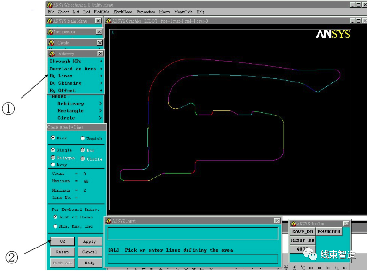The height and width of the screenshot is (271, 368).
Task: Choose the Loop picking mode
Action: click(x=53, y=165)
